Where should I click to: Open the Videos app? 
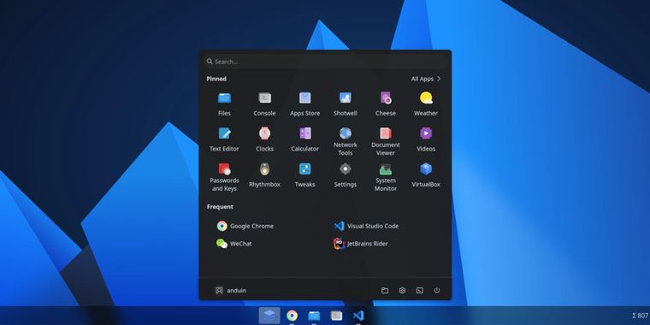coord(426,139)
